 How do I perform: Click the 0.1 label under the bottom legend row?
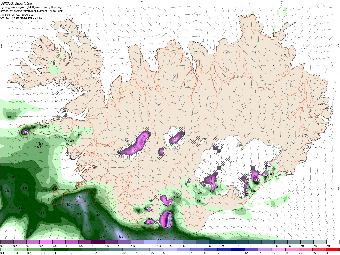coord(2,253)
